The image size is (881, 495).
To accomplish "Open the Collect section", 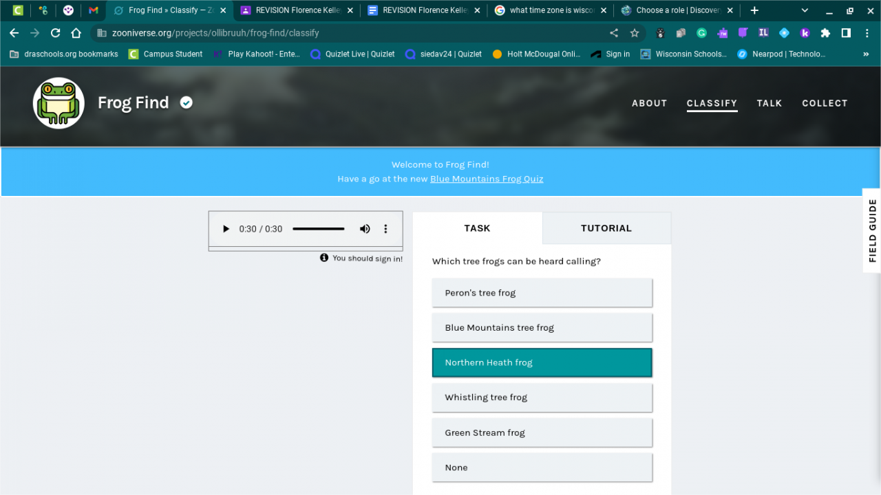I will (x=825, y=103).
